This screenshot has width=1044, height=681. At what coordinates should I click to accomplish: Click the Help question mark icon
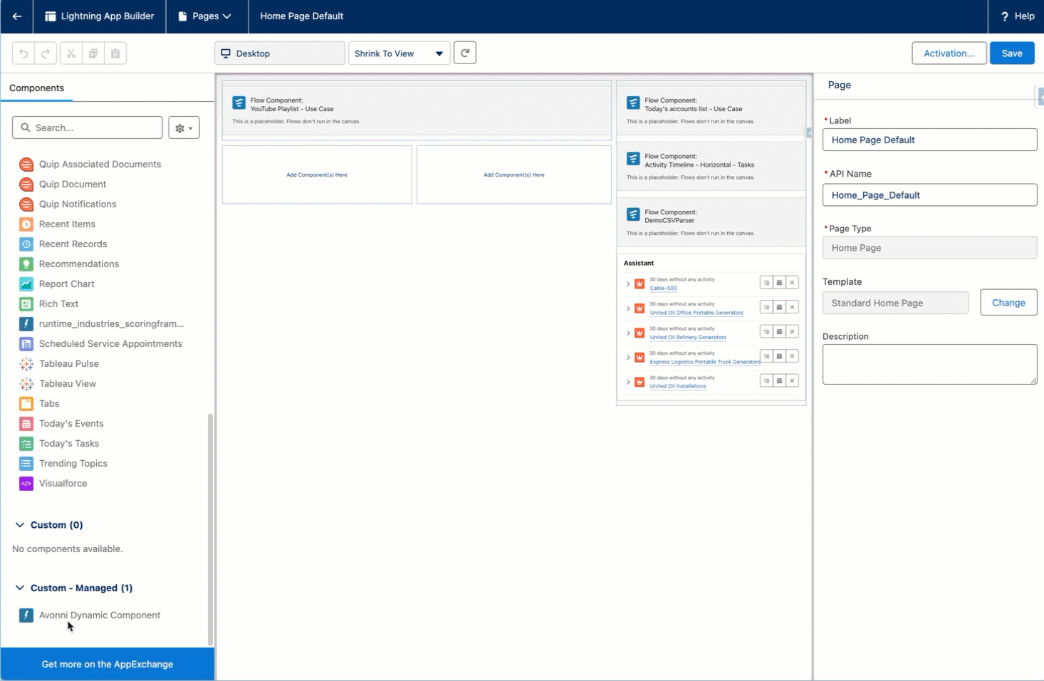[x=1005, y=16]
